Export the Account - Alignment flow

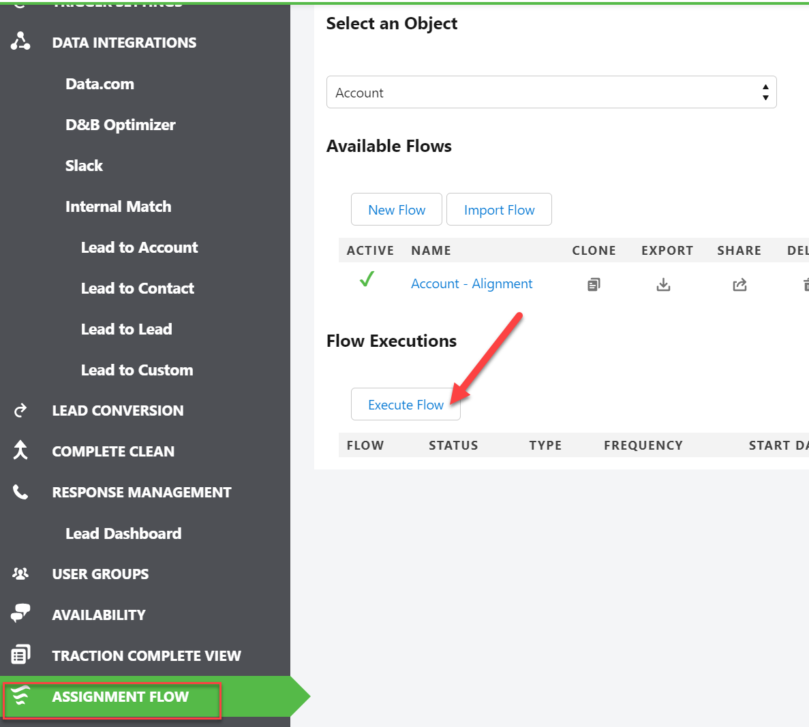(662, 284)
